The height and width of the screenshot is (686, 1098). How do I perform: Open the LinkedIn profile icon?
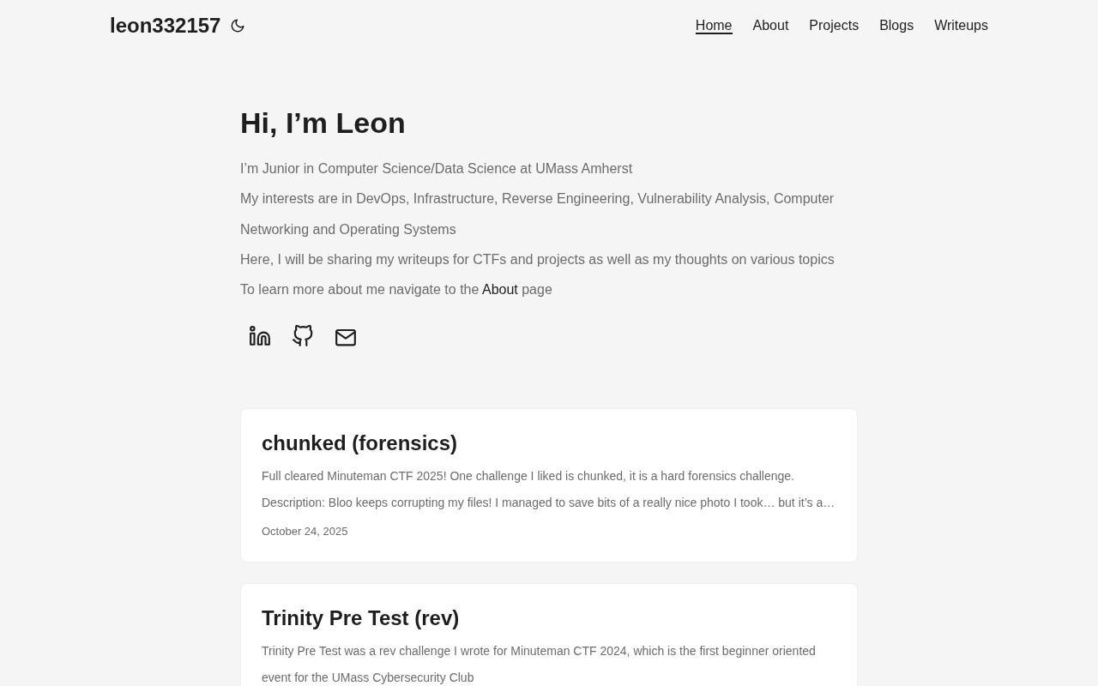point(260,336)
